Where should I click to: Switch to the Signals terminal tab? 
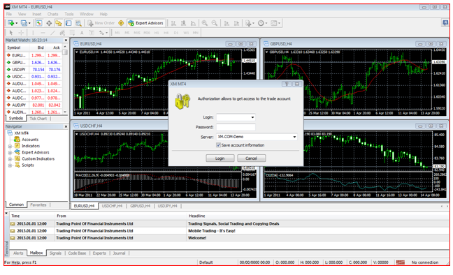click(x=55, y=253)
